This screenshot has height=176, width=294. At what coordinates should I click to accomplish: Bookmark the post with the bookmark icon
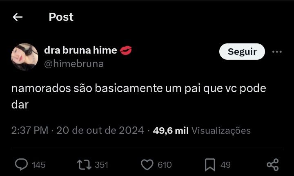point(210,165)
